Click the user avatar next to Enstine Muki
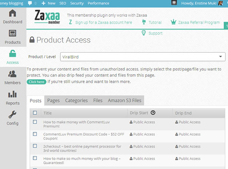 click(x=221, y=3)
